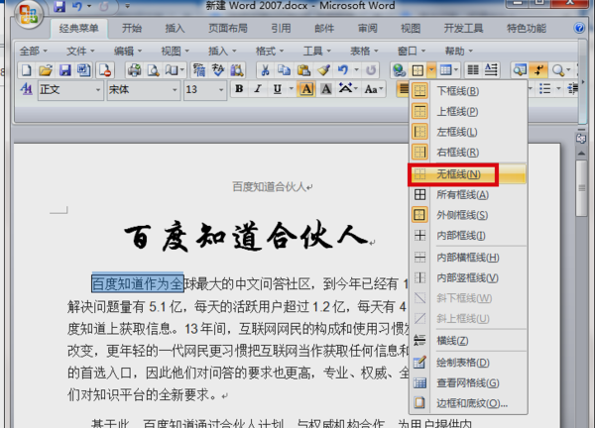
Task: Open a file with folder icon
Action: 46,70
